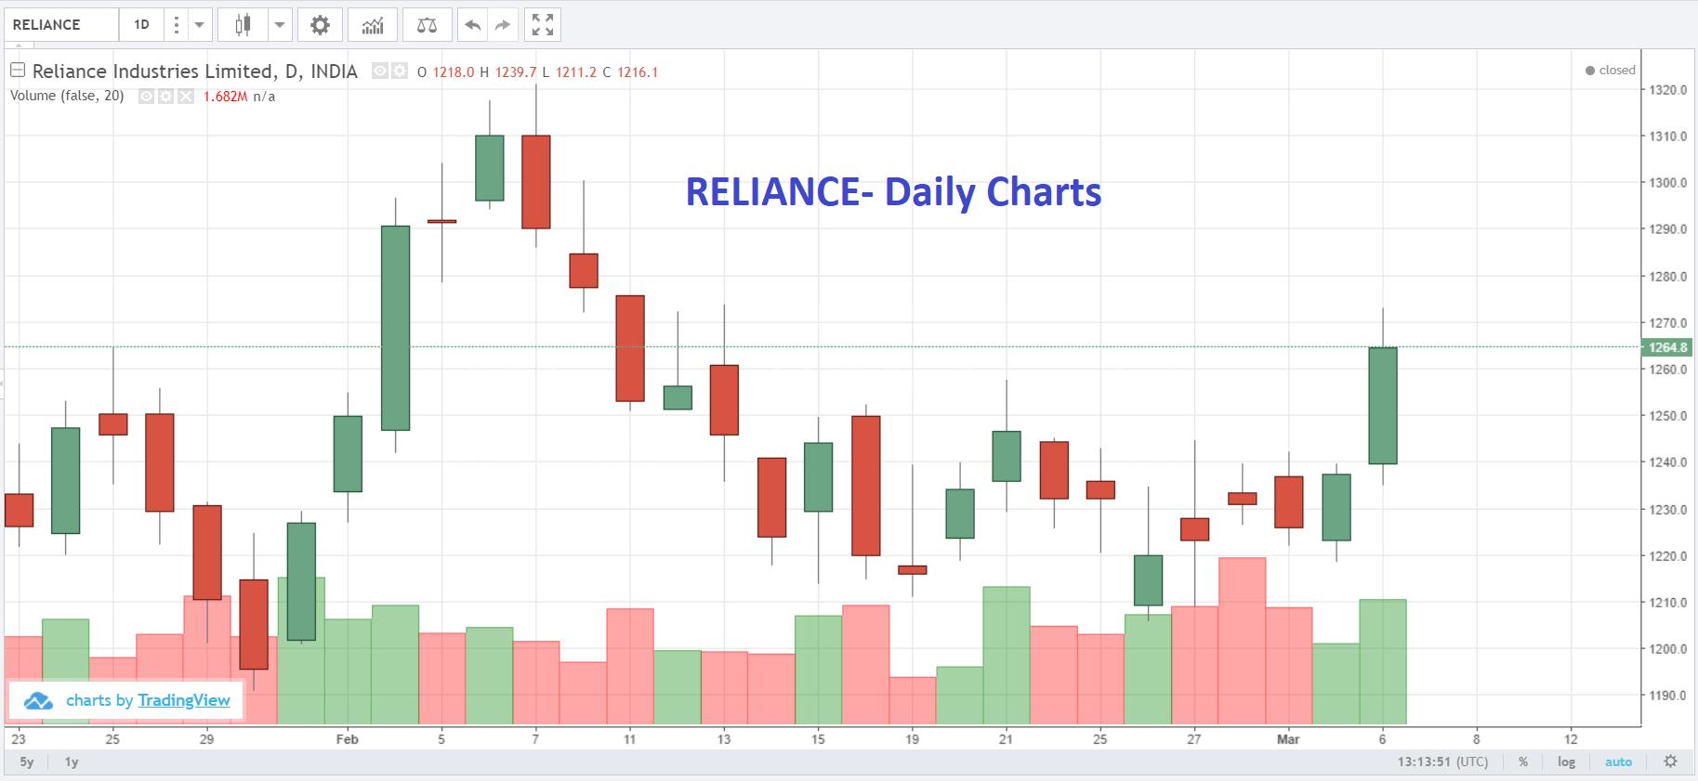
Task: Open bottom-right chart settings gear
Action: coord(1670,761)
